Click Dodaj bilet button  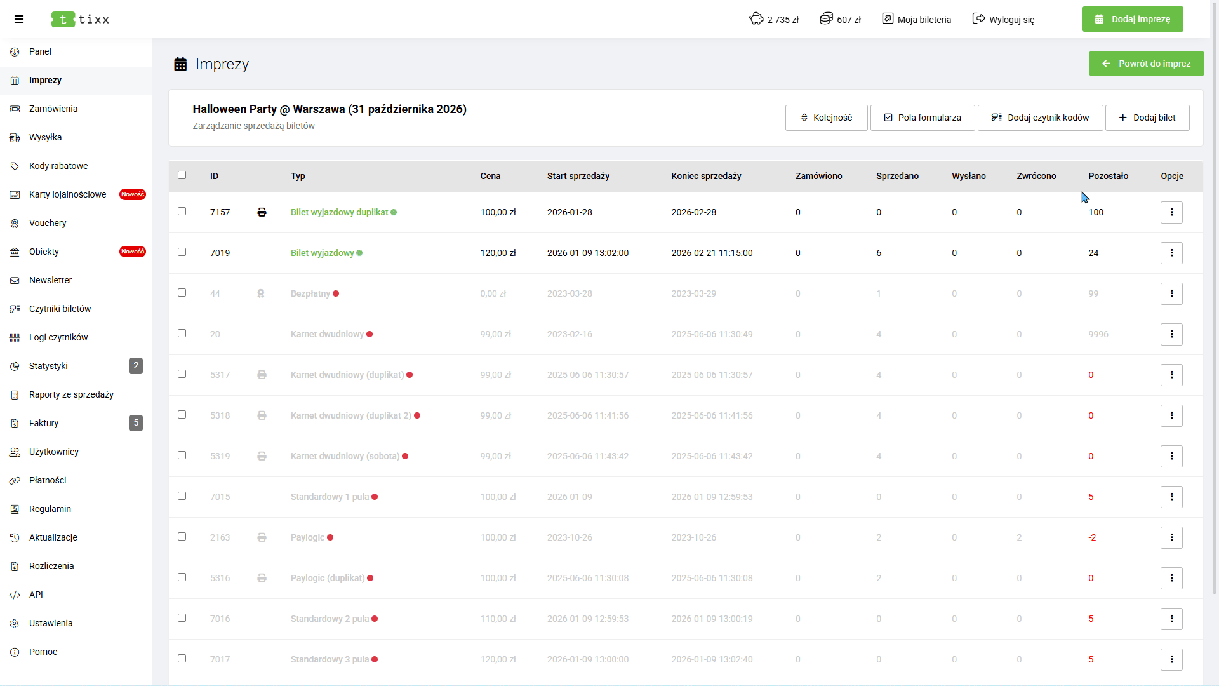1147,118
